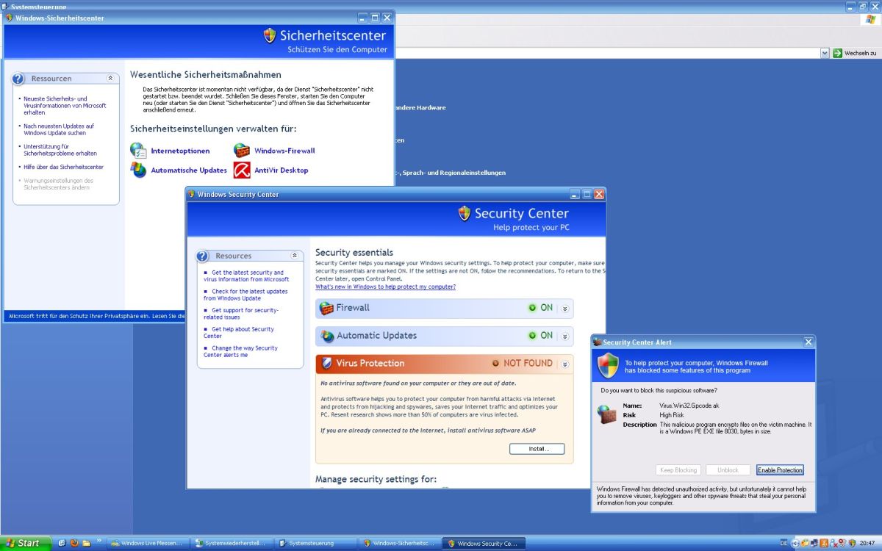
Task: Click the Firewall ON status indicator
Action: pyautogui.click(x=541, y=308)
